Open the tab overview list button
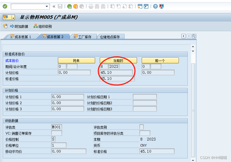The height and width of the screenshot is (162, 231). click(194, 36)
